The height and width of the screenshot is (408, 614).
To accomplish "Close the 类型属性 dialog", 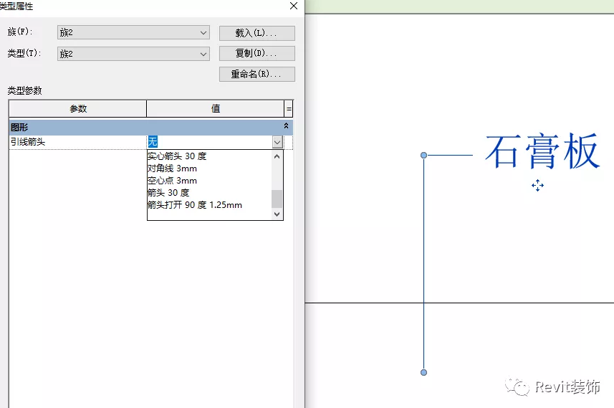I will point(293,6).
